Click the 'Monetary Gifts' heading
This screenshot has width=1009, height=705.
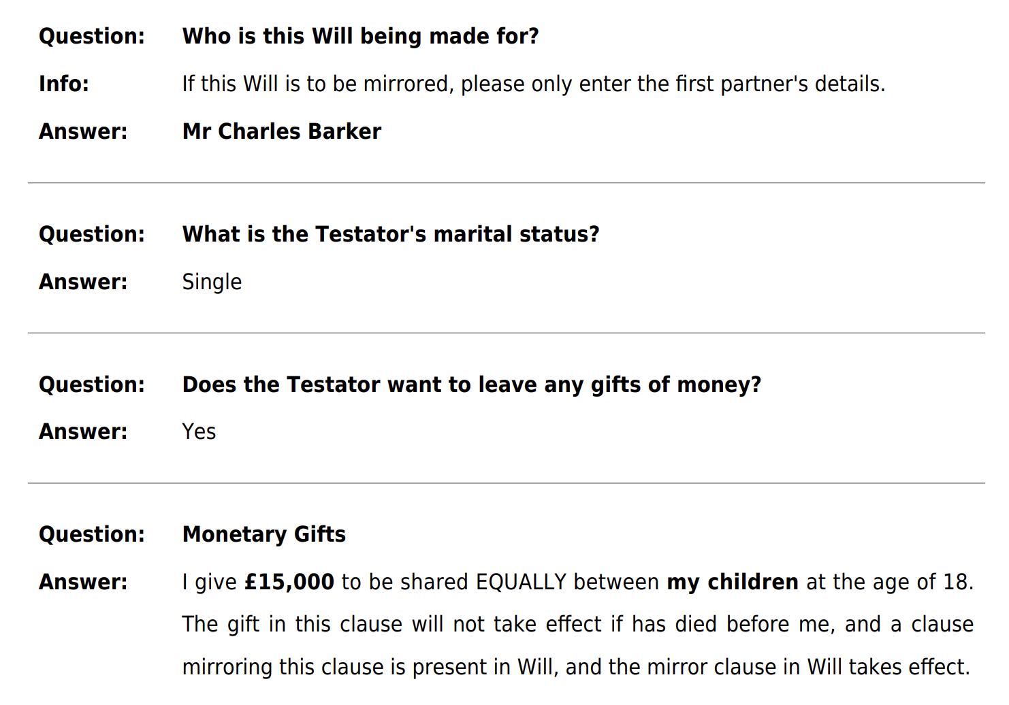click(264, 534)
